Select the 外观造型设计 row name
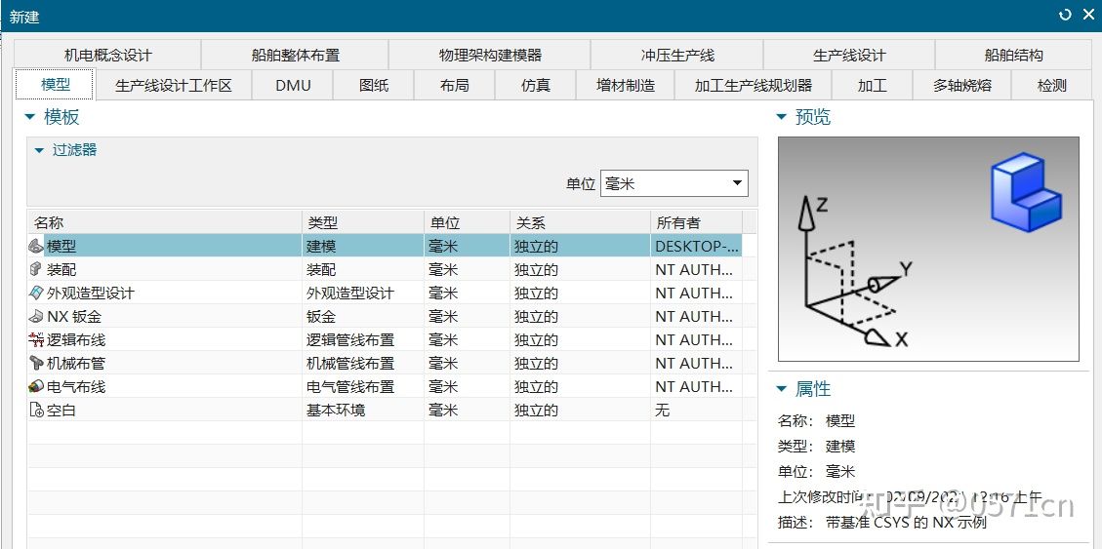This screenshot has height=549, width=1102. click(x=91, y=293)
